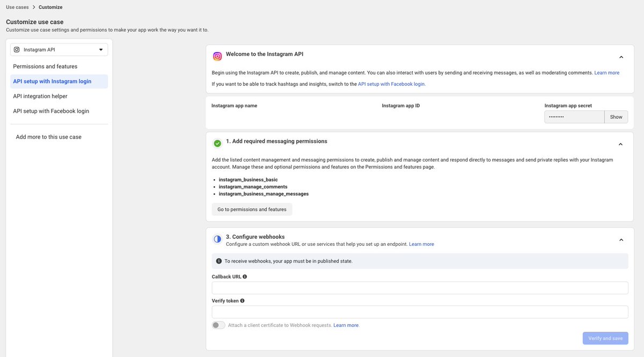This screenshot has width=644, height=357.
Task: Click Instagram app name label
Action: tap(234, 106)
